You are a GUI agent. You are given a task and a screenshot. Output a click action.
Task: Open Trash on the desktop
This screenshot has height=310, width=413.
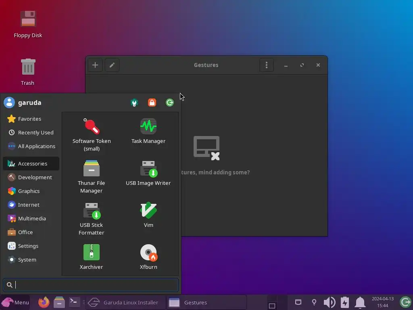point(28,72)
